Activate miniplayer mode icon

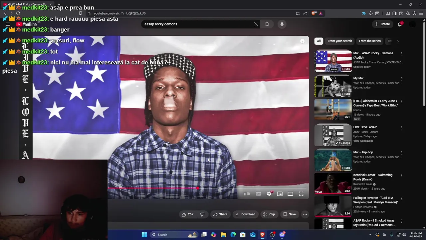280,194
